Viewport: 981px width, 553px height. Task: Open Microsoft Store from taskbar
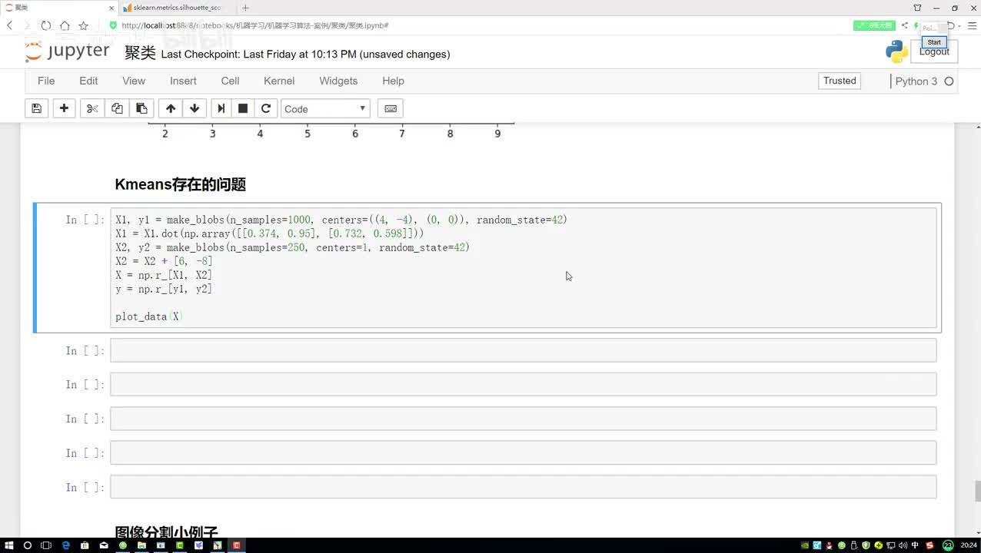pos(85,545)
